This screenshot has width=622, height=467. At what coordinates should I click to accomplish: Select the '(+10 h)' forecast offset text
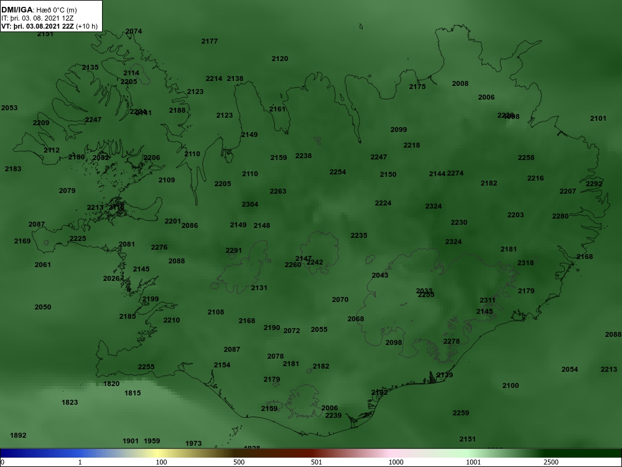(86, 26)
